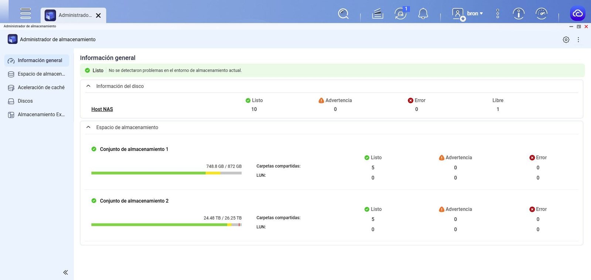Image resolution: width=591 pixels, height=280 pixels.
Task: Open Aceleración de caché sidebar item
Action: 37,87
